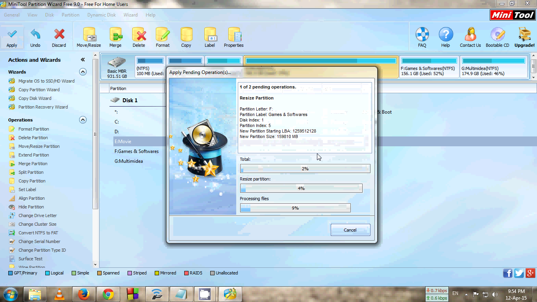This screenshot has height=302, width=537.
Task: Click Migrate OS to SSD/HD Wizard
Action: click(x=46, y=81)
